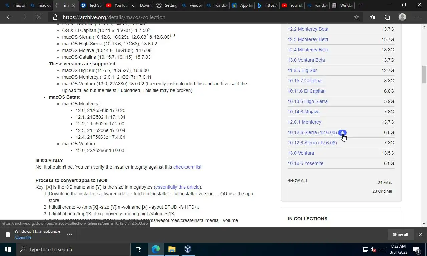The width and height of the screenshot is (427, 256).
Task: Switch to the first 'mac os' tab
Action: [15, 5]
